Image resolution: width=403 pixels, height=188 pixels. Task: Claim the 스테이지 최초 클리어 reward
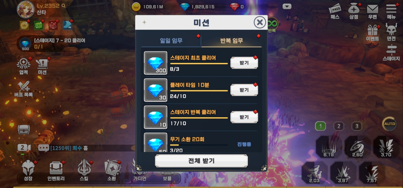pyautogui.click(x=244, y=63)
